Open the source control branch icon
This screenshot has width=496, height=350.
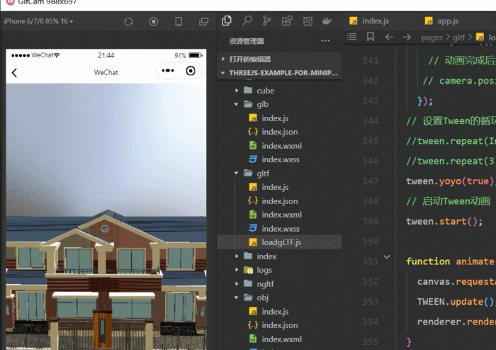pos(267,21)
